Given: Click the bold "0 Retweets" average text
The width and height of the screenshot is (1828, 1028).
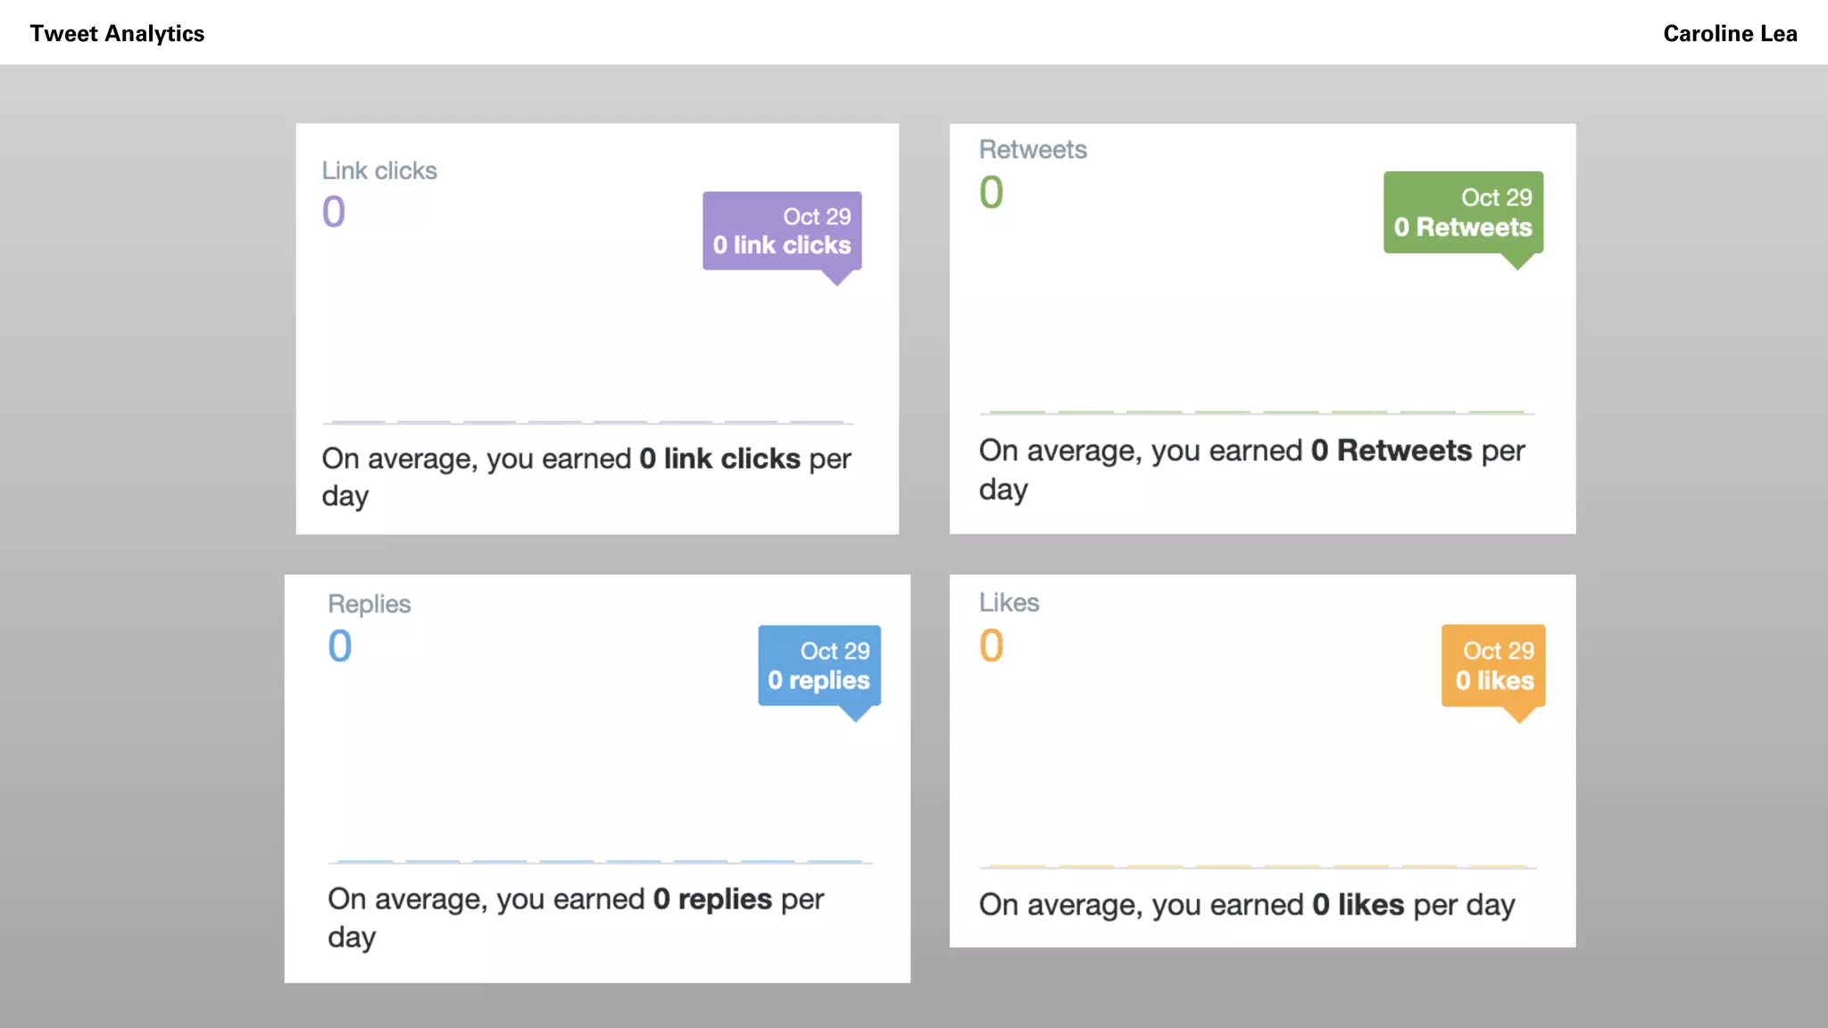Looking at the screenshot, I should 1391,451.
